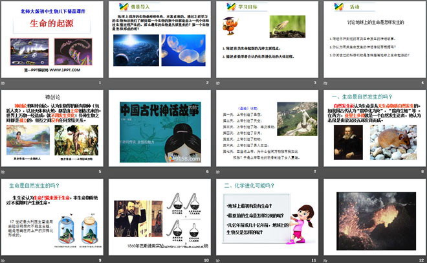
Task: Open slide 1 titled 生命的起源
Action: 53,40
